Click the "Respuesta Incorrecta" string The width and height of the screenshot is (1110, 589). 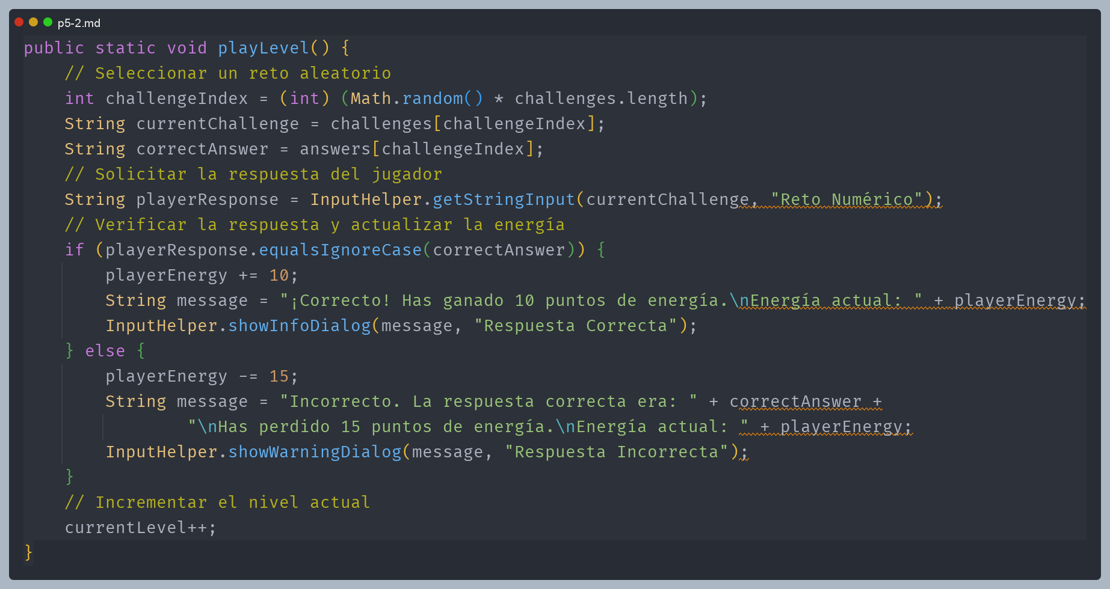pos(617,452)
